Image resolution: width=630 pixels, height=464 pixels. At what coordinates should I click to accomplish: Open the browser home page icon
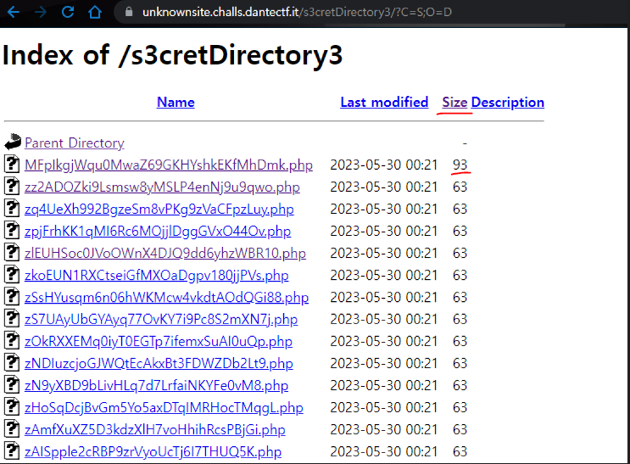pos(95,12)
